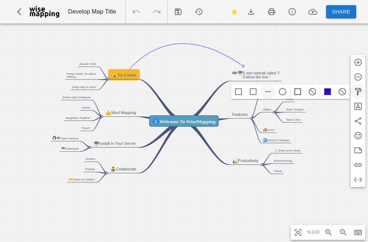Viewport: 368px width, 242px height.
Task: Add a link using the chain icon in sidebar
Action: (358, 165)
